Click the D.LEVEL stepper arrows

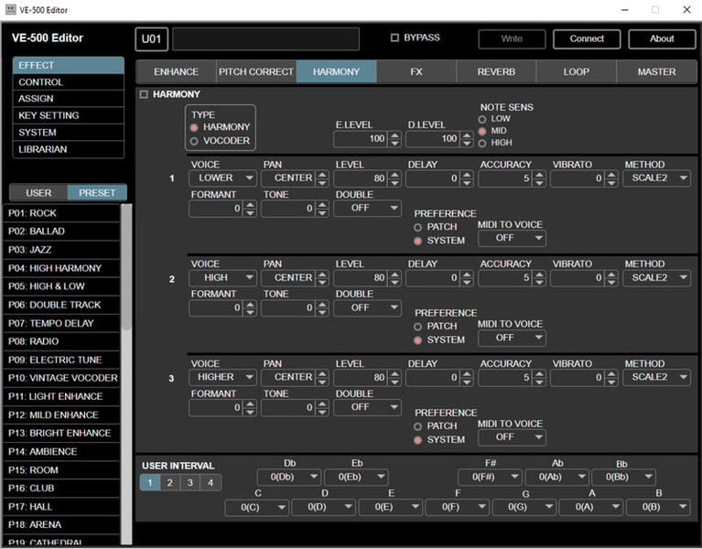[x=467, y=139]
